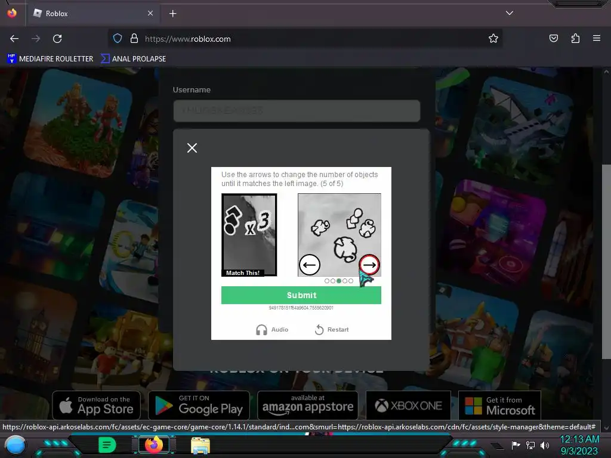Open File Explorer on the taskbar
The height and width of the screenshot is (458, 611).
pyautogui.click(x=200, y=445)
